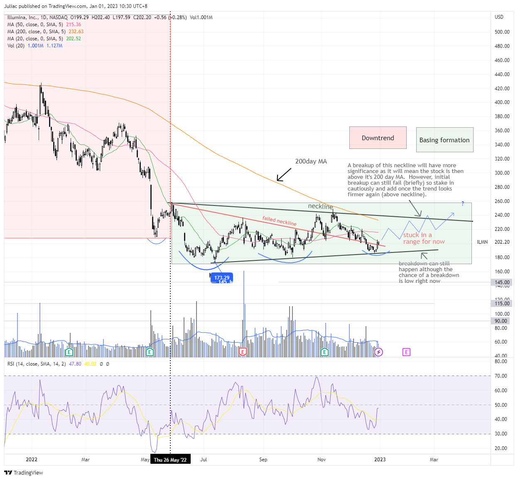Click the blue 173.29 price callout

222,277
